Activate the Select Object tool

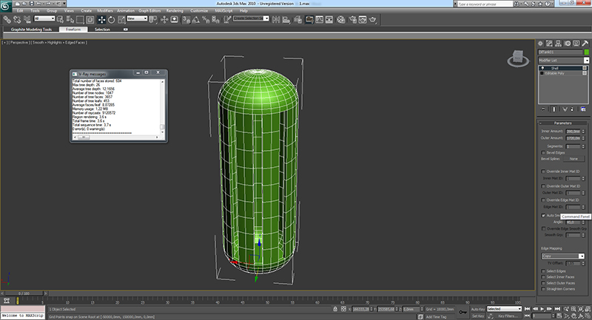(x=60, y=19)
